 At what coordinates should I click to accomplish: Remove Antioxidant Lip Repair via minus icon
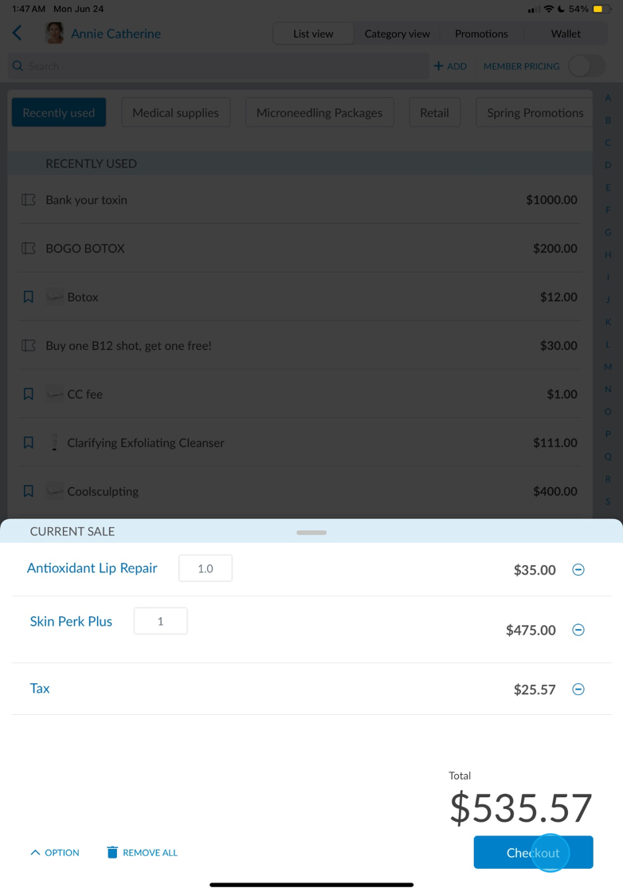(578, 570)
